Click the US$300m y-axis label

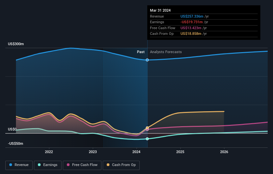point(16,44)
